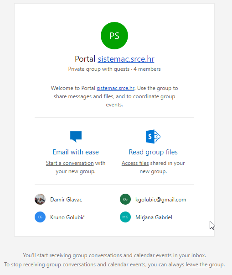This screenshot has width=232, height=275.
Task: Click the green PS group avatar
Action: pyautogui.click(x=114, y=36)
